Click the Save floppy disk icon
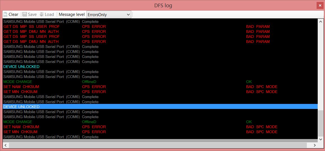The height and width of the screenshot is (151, 325). pyautogui.click(x=25, y=14)
